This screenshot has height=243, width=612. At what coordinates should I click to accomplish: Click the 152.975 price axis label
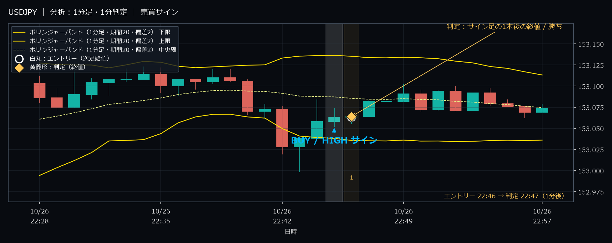tap(591, 192)
